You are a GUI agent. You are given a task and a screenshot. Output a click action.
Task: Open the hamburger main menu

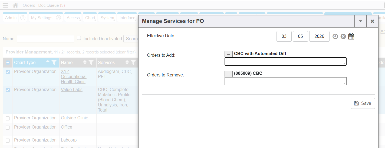(5, 5)
